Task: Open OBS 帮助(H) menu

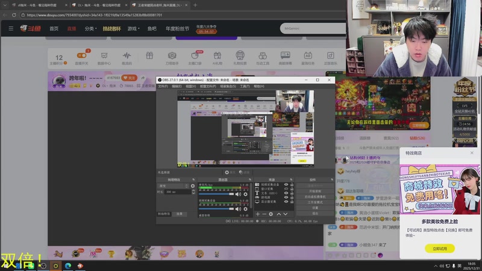Action: 259,86
